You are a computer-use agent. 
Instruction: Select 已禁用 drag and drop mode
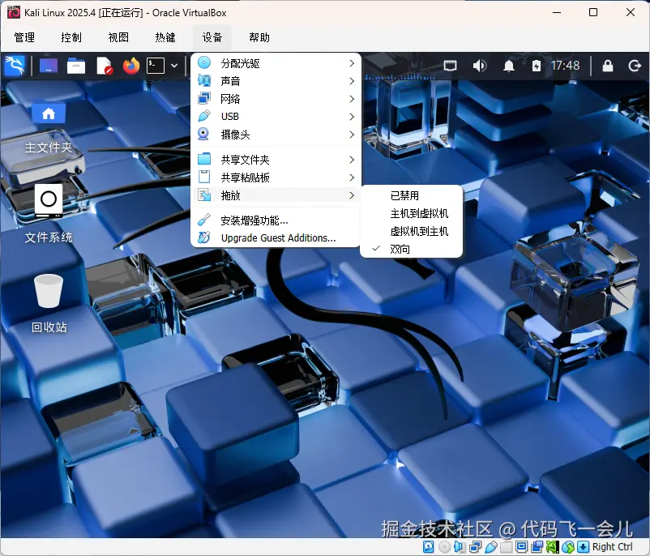(411, 195)
